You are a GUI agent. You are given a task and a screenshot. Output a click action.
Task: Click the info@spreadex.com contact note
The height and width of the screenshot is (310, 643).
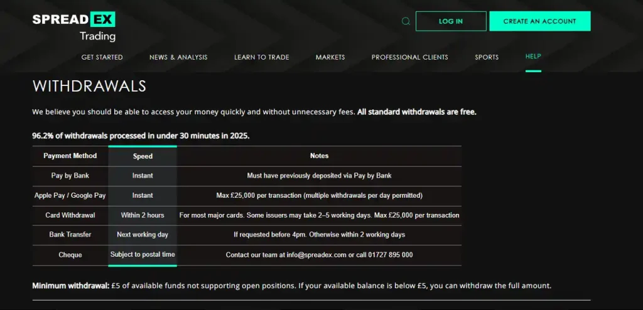point(319,255)
